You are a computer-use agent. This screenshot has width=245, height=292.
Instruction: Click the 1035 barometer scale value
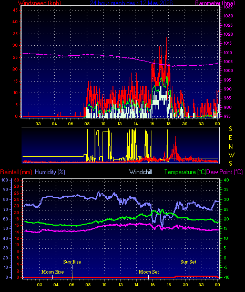click(228, 7)
